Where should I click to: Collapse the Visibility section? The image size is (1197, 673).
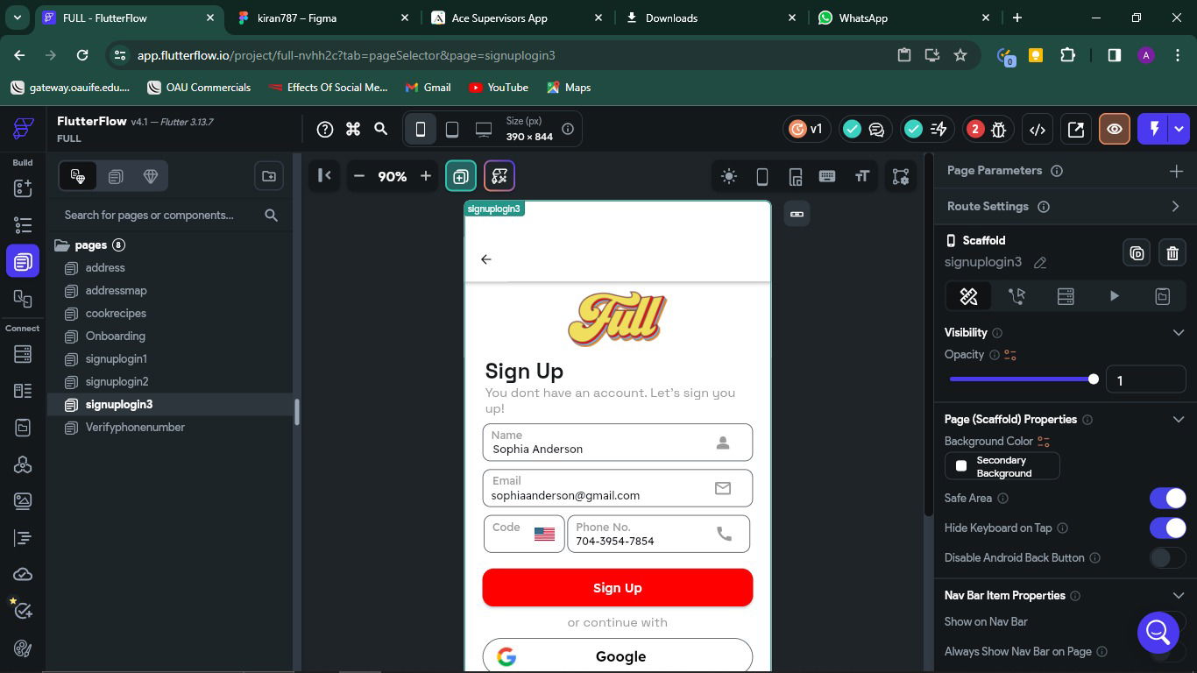tap(1178, 332)
